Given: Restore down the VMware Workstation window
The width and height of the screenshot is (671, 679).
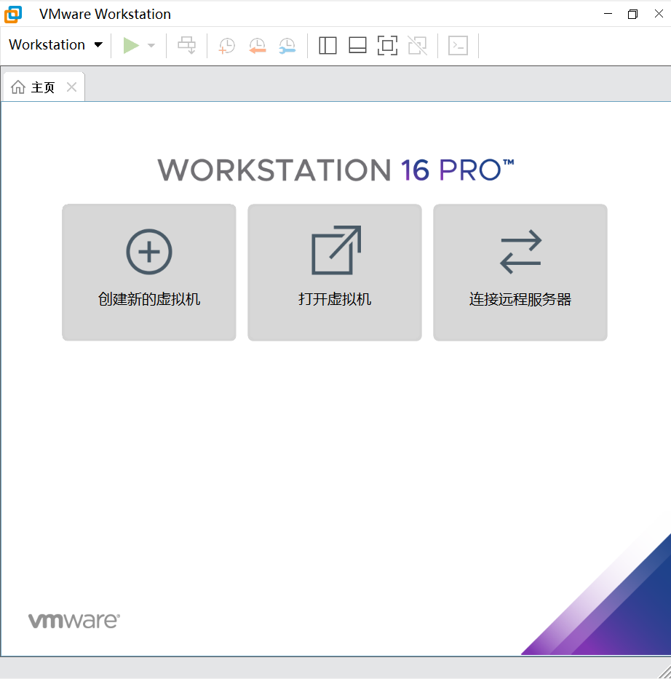Looking at the screenshot, I should click(x=632, y=14).
